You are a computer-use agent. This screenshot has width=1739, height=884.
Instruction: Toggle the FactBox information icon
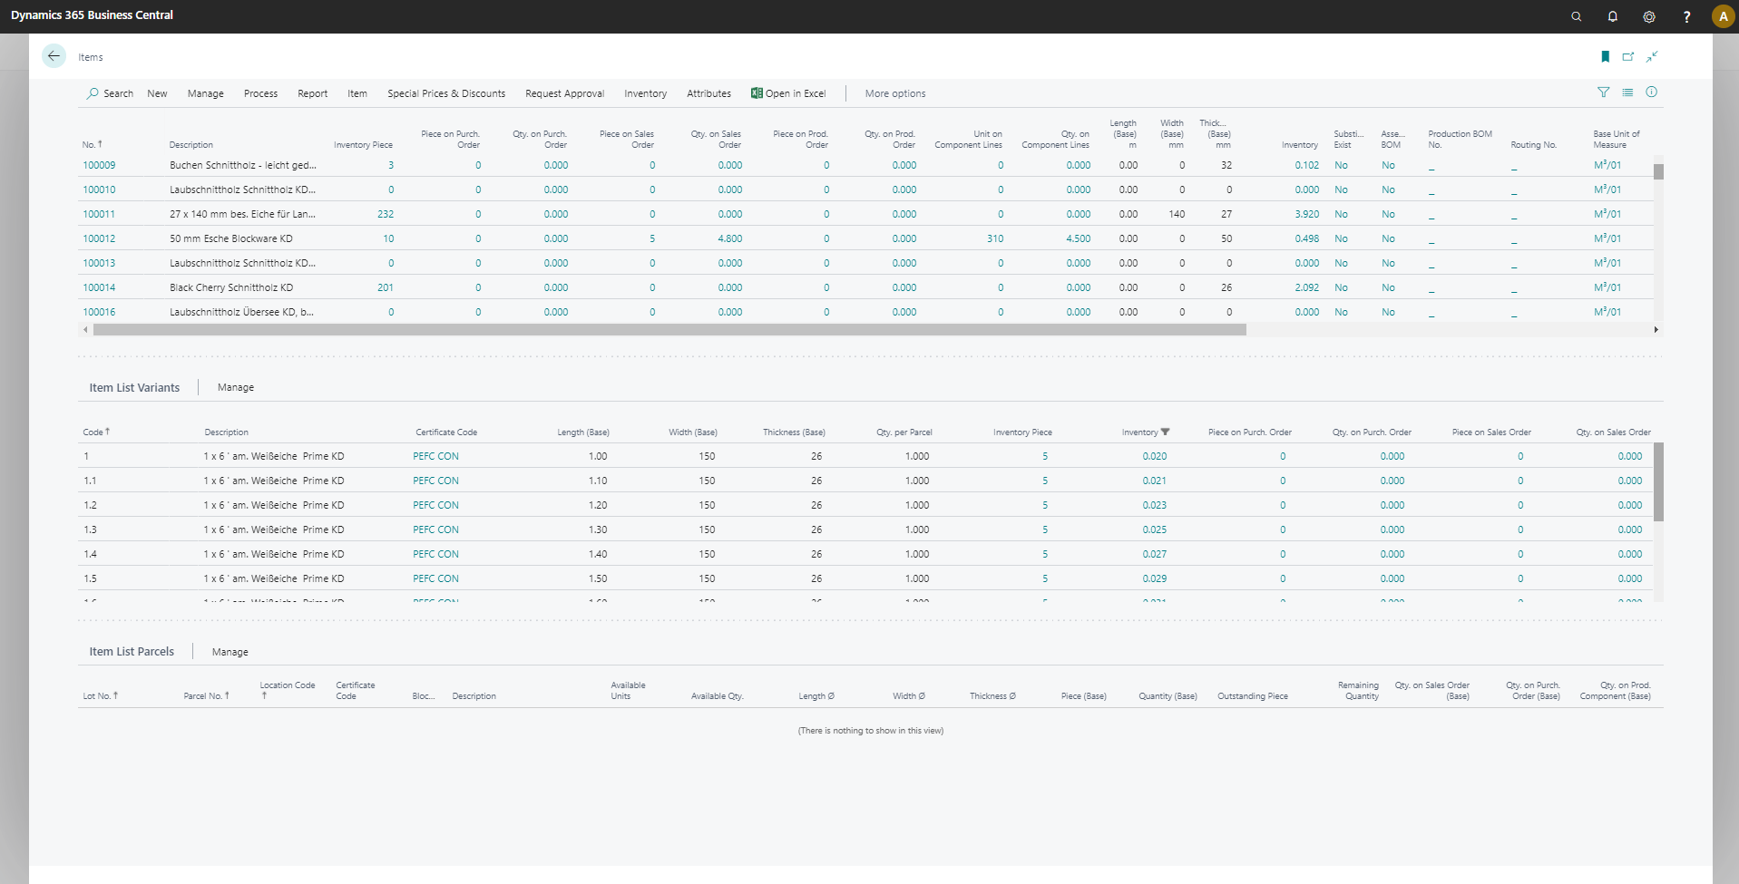click(1651, 92)
